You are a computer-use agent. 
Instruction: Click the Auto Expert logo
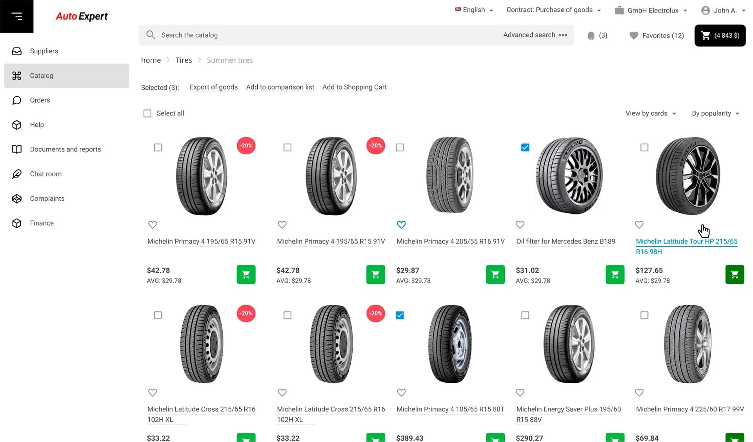coord(82,16)
